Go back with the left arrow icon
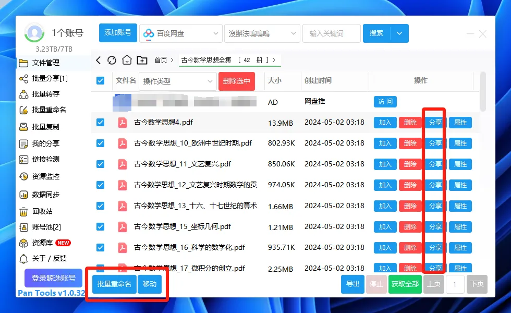 pyautogui.click(x=99, y=60)
